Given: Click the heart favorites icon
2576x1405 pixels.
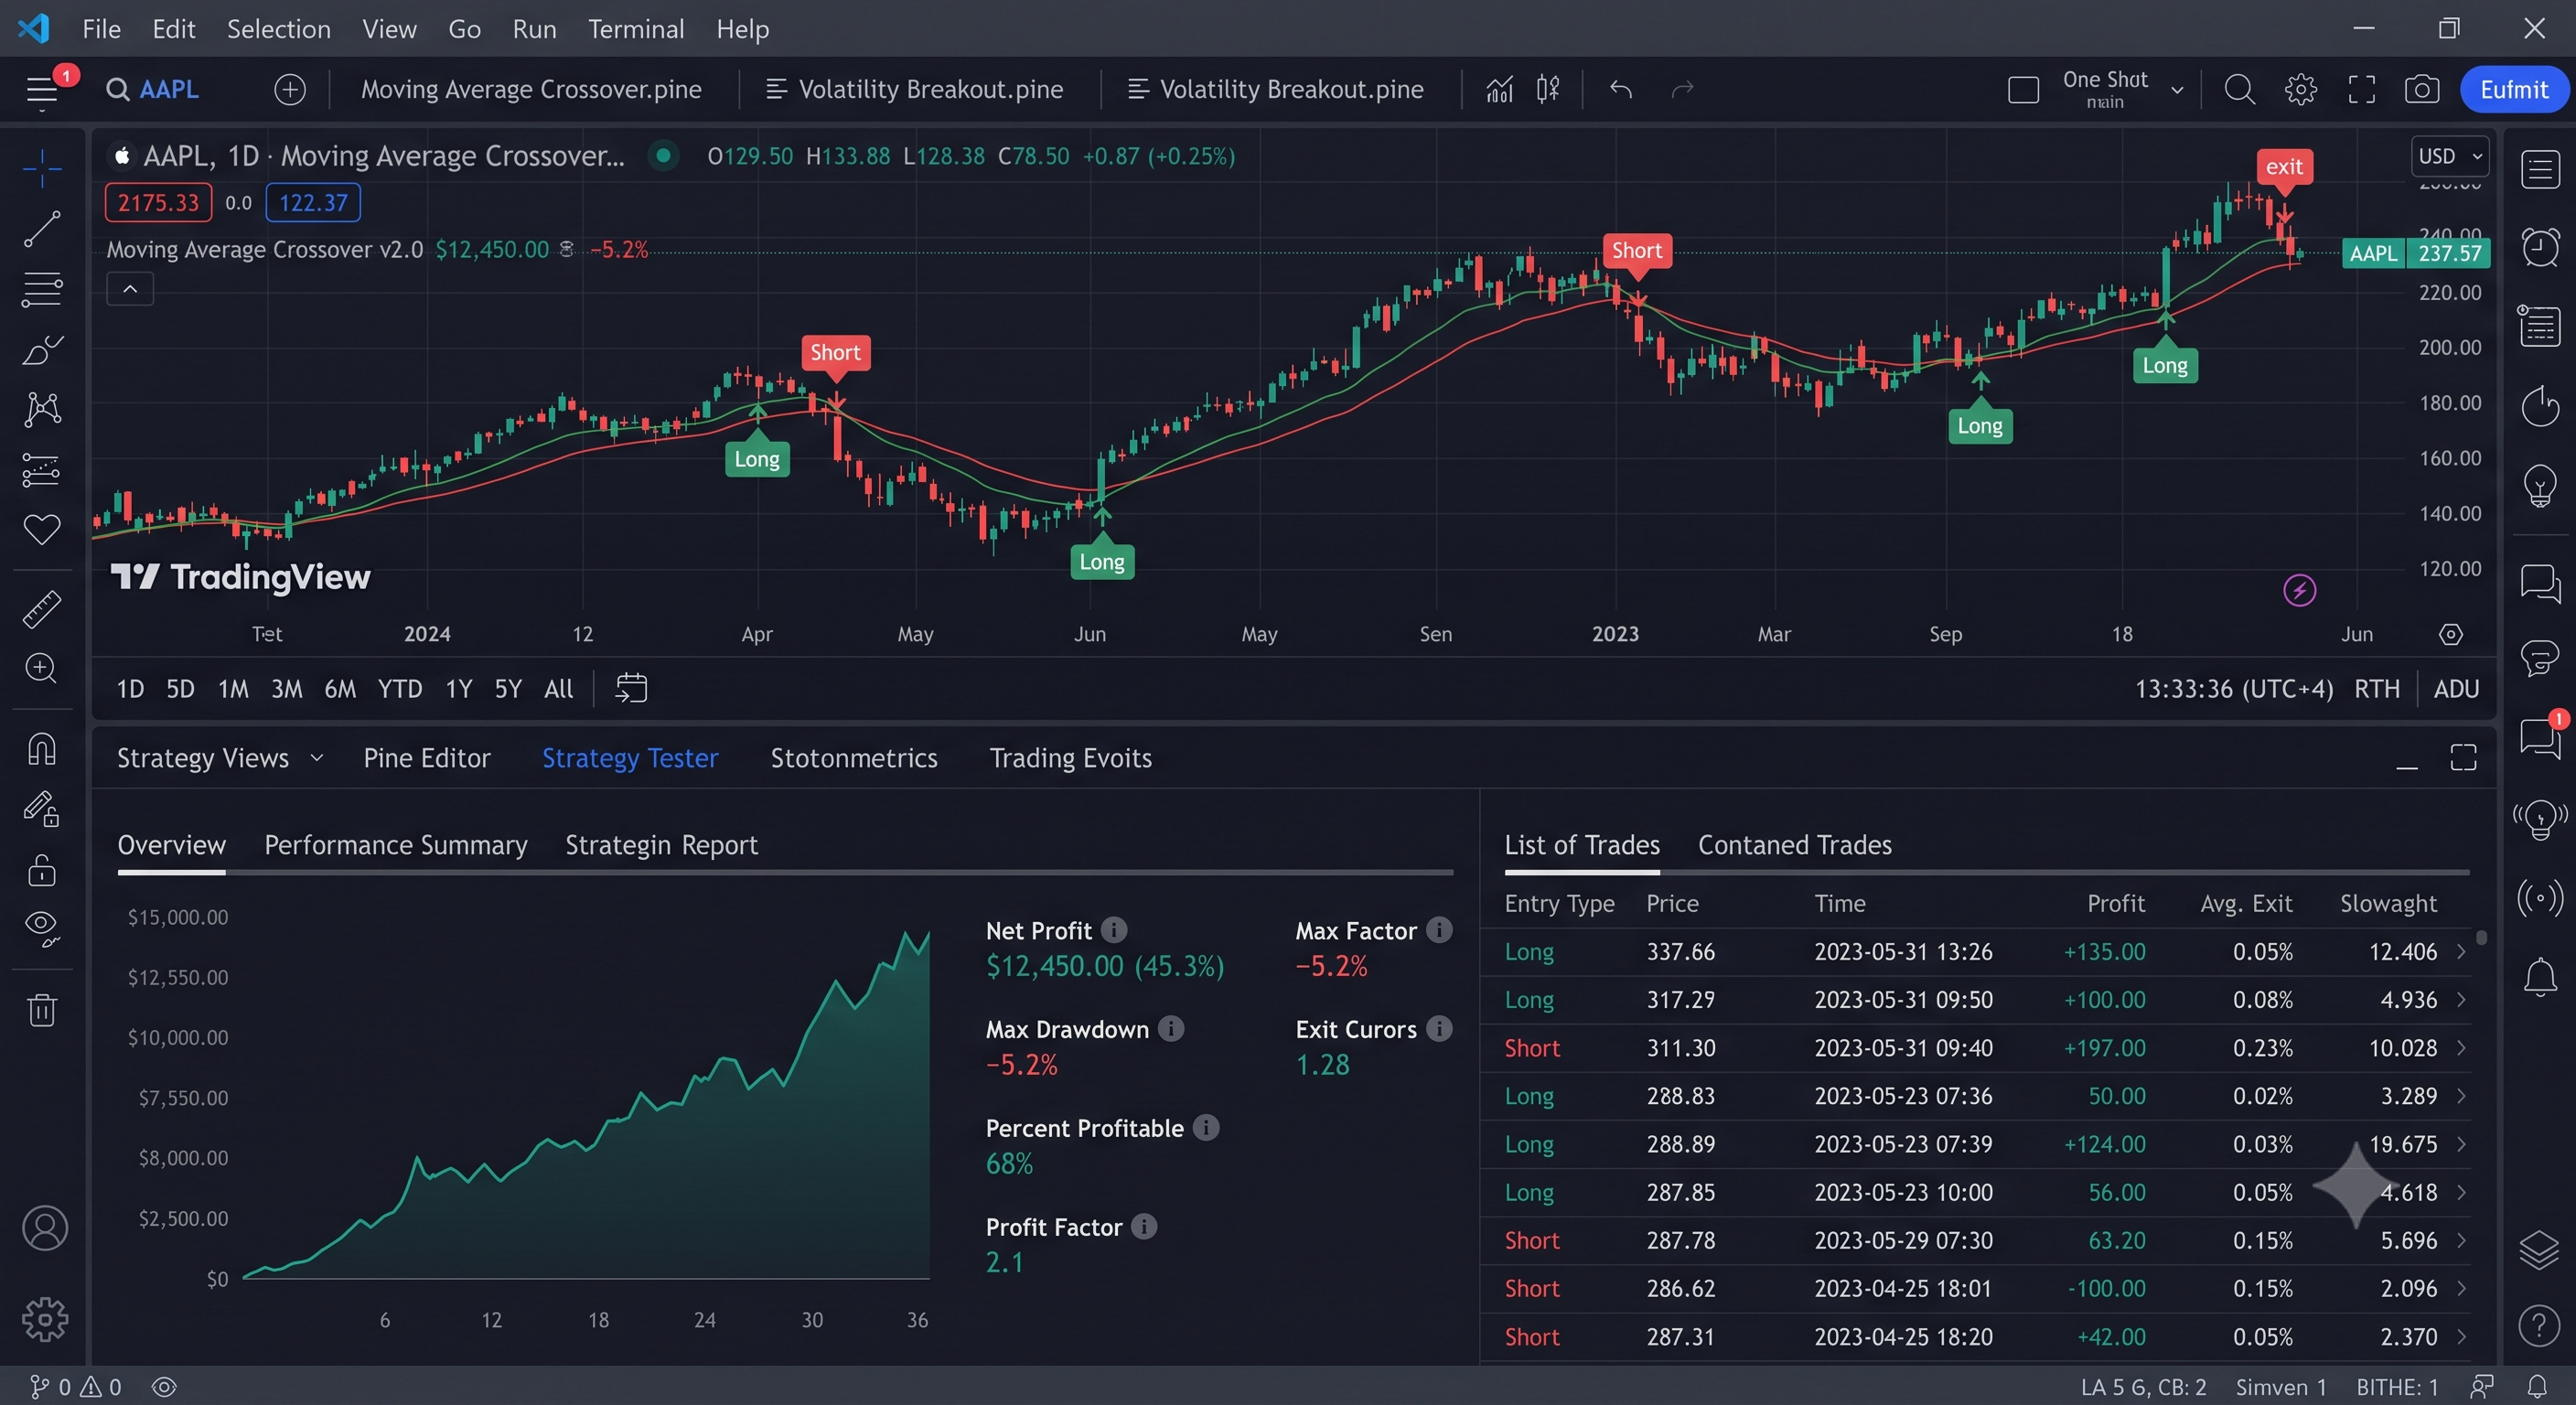Looking at the screenshot, I should tap(42, 529).
